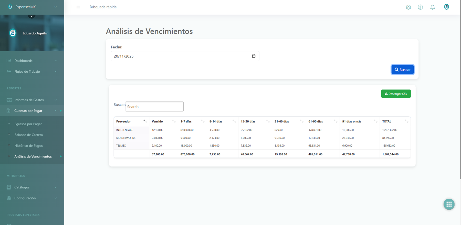Viewport: 461px width, 225px height.
Task: Open the notifications bell
Action: point(433,7)
